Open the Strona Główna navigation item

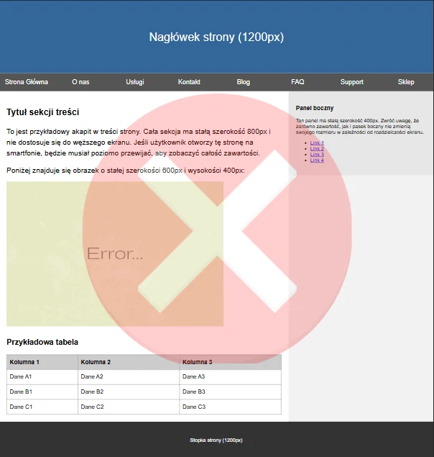click(27, 82)
